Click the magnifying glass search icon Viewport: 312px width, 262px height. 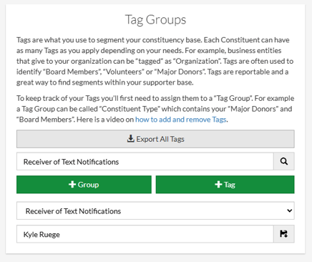284,162
